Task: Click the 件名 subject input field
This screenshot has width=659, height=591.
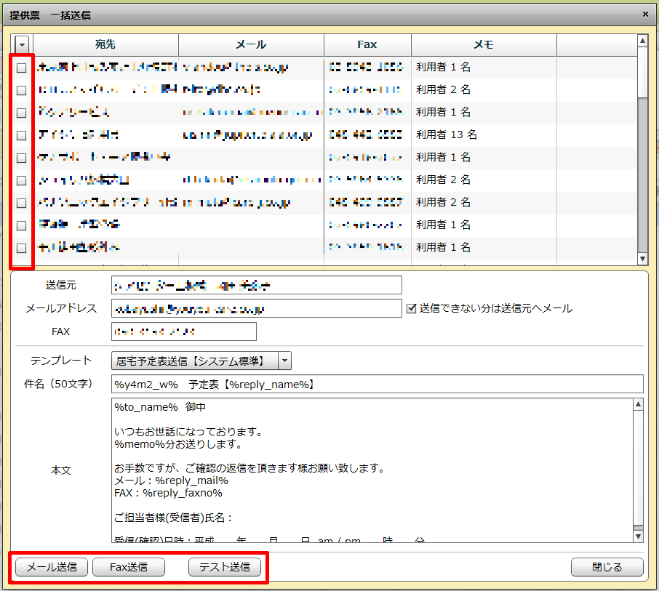Action: tap(377, 384)
